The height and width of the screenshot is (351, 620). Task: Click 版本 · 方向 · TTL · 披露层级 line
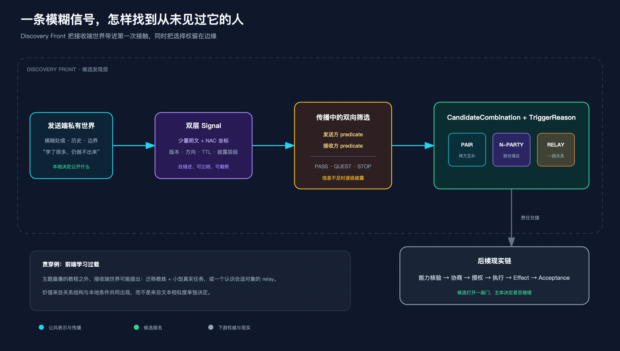click(204, 152)
